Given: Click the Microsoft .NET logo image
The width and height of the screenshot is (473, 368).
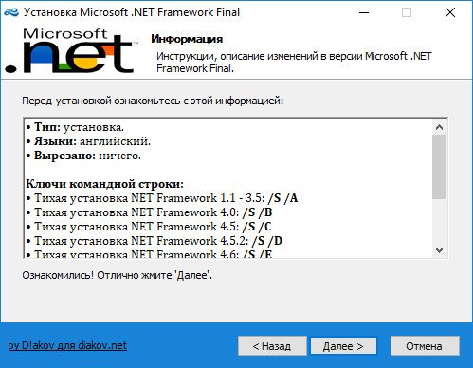Looking at the screenshot, I should [x=71, y=51].
